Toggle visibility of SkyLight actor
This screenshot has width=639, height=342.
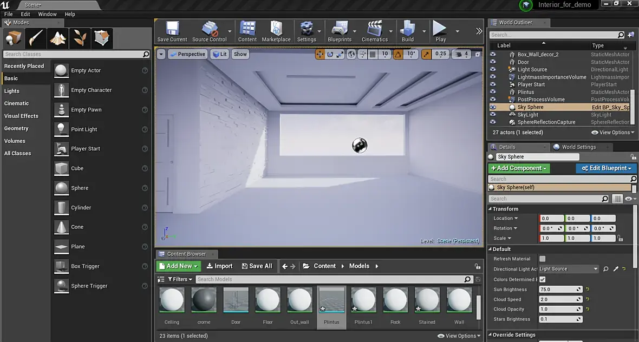point(493,114)
